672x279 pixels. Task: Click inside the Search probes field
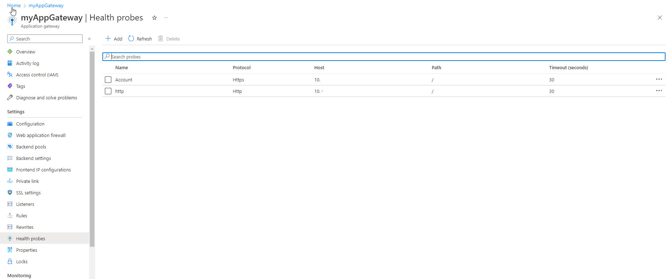click(x=384, y=57)
